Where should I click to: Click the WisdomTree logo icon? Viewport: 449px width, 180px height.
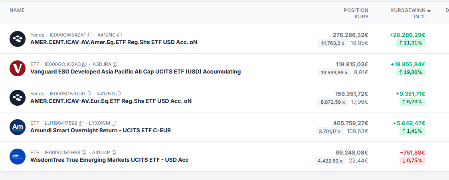pos(18,156)
